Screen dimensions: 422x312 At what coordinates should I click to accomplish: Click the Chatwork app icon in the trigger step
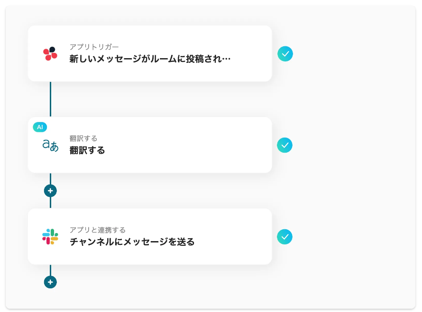(x=50, y=53)
